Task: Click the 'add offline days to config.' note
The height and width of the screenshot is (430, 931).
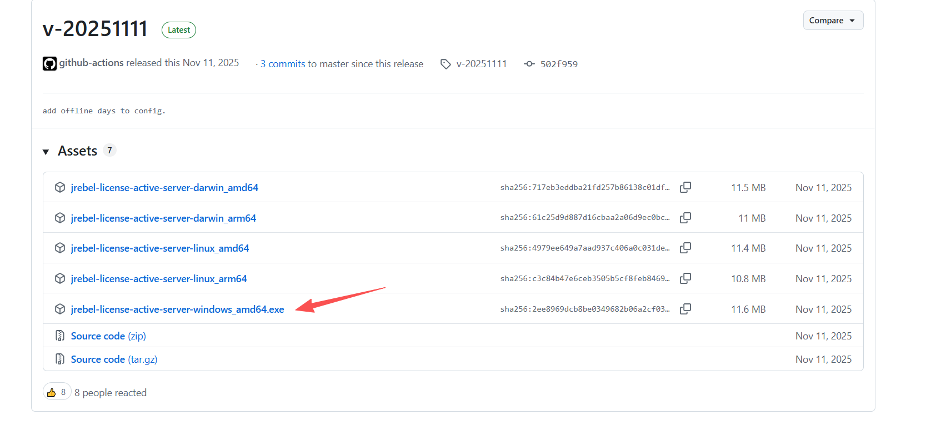Action: 104,111
